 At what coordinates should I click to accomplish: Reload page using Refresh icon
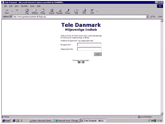click(x=35, y=11)
